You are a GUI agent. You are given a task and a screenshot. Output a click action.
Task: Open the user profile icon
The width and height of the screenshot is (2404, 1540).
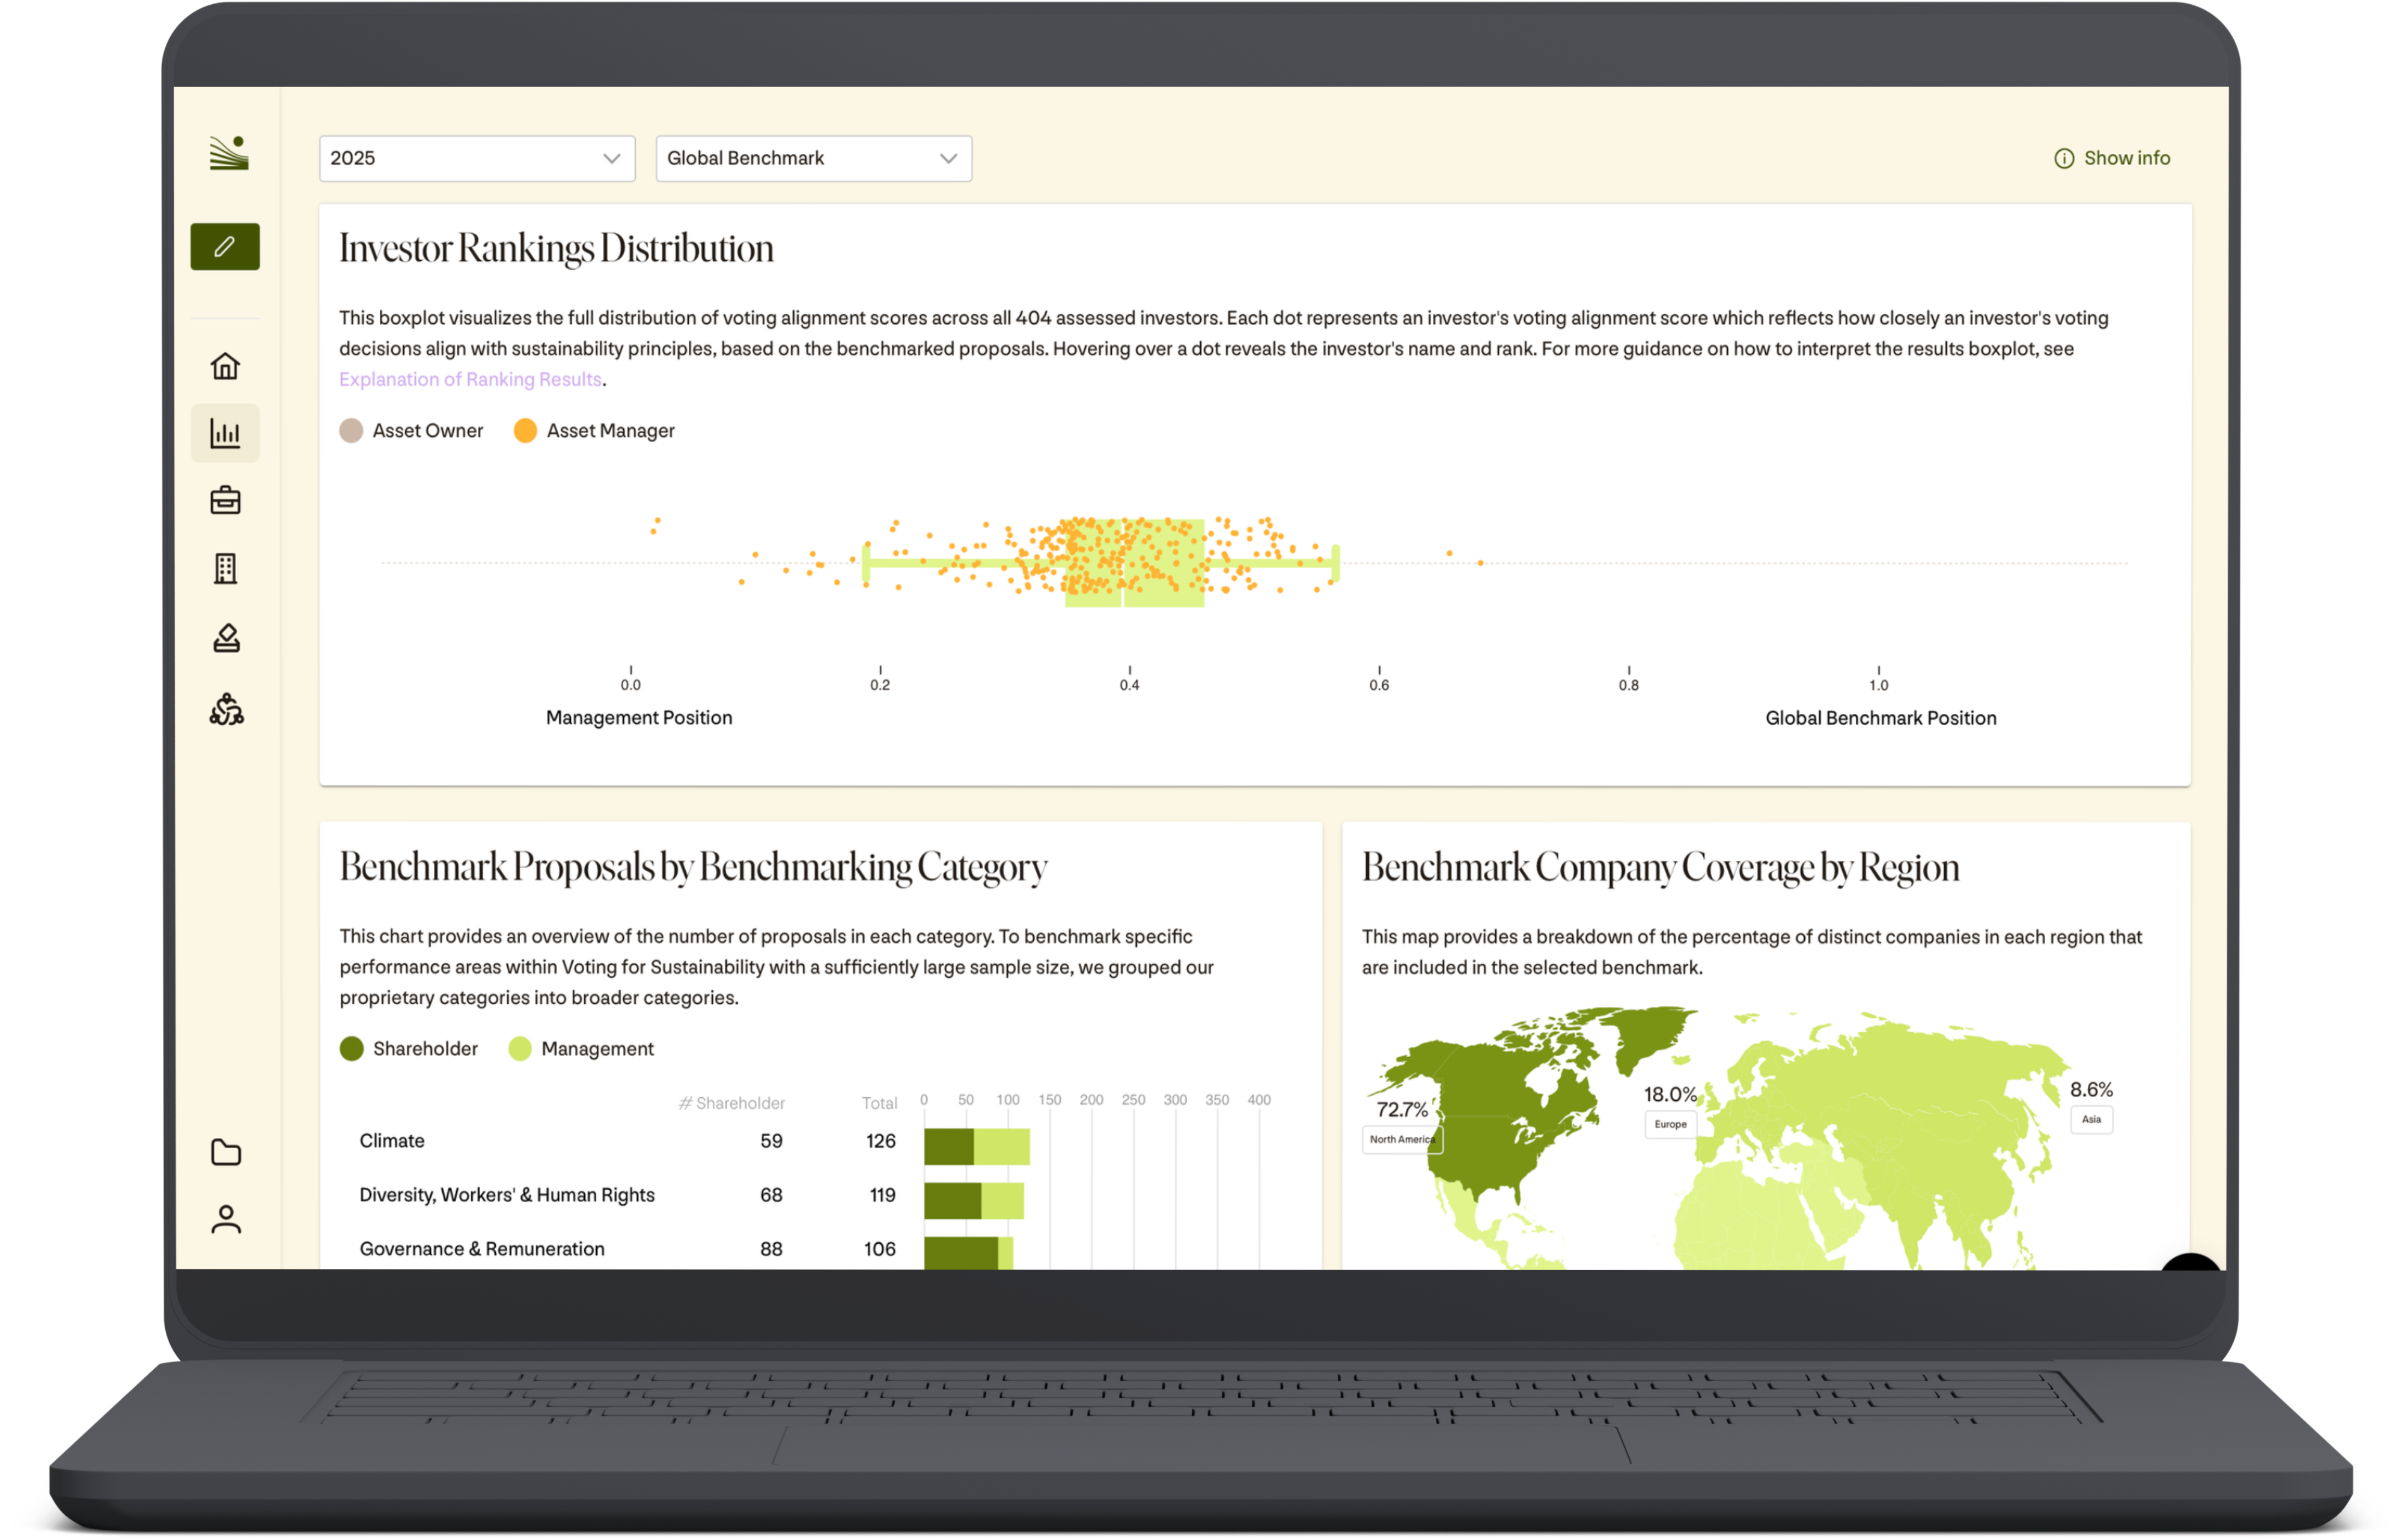pyautogui.click(x=226, y=1219)
